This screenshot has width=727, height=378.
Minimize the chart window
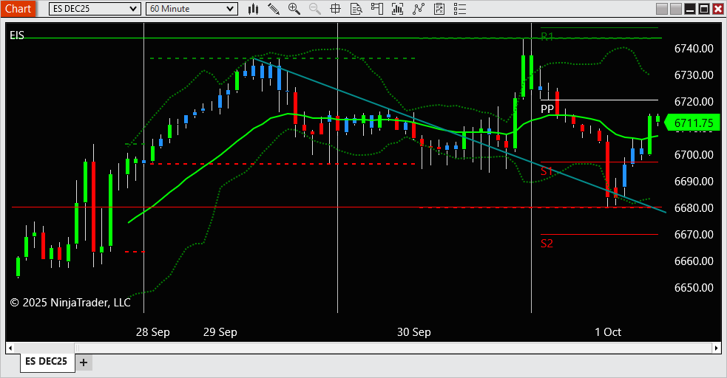[x=690, y=9]
